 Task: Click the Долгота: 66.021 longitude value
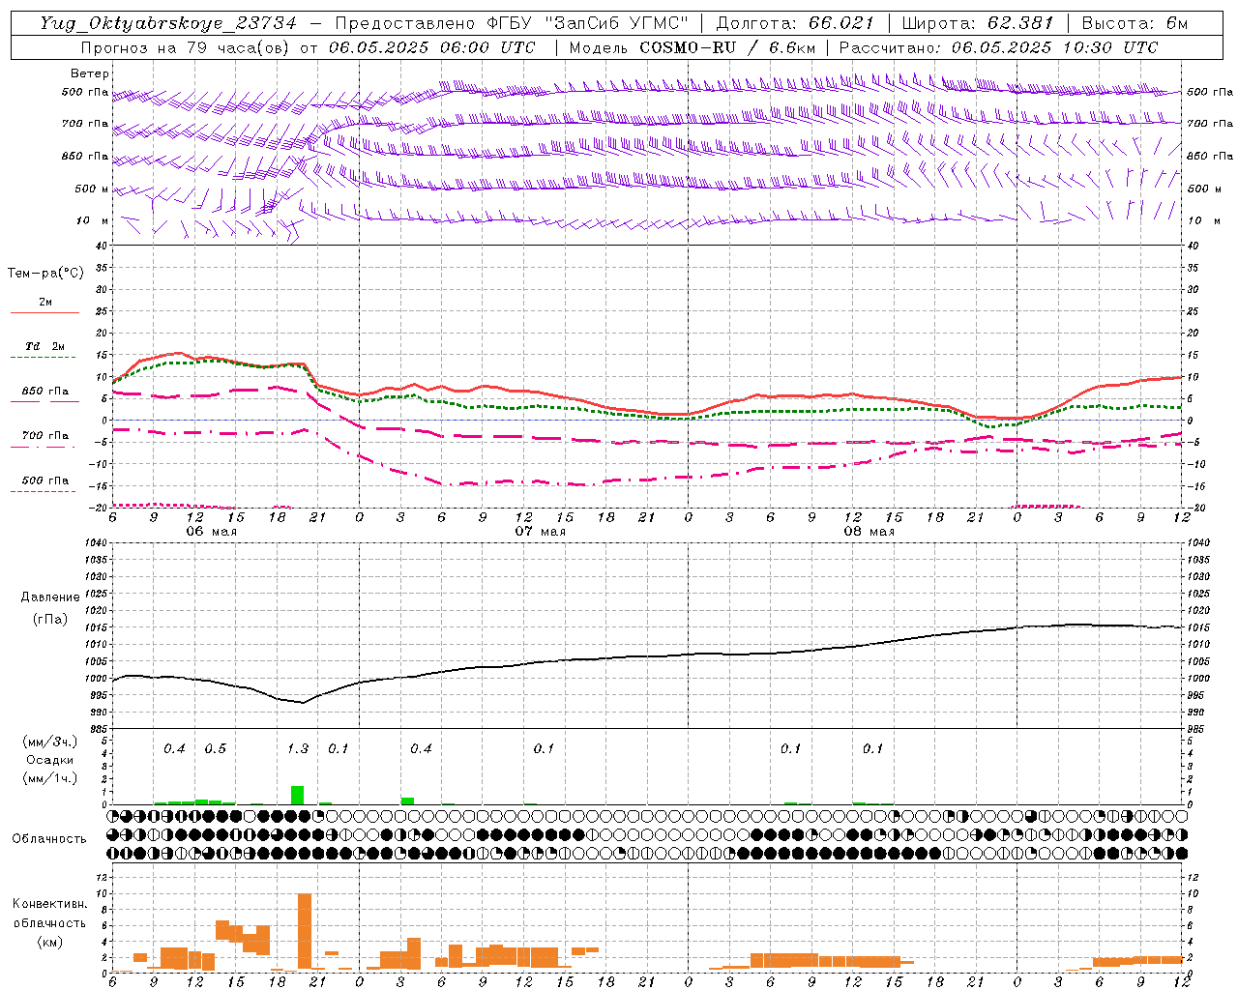tap(795, 23)
